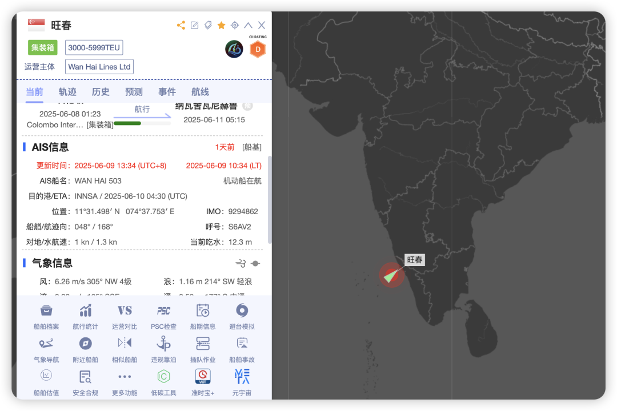Toggle the favorite star icon
The image size is (617, 411).
[x=222, y=26]
